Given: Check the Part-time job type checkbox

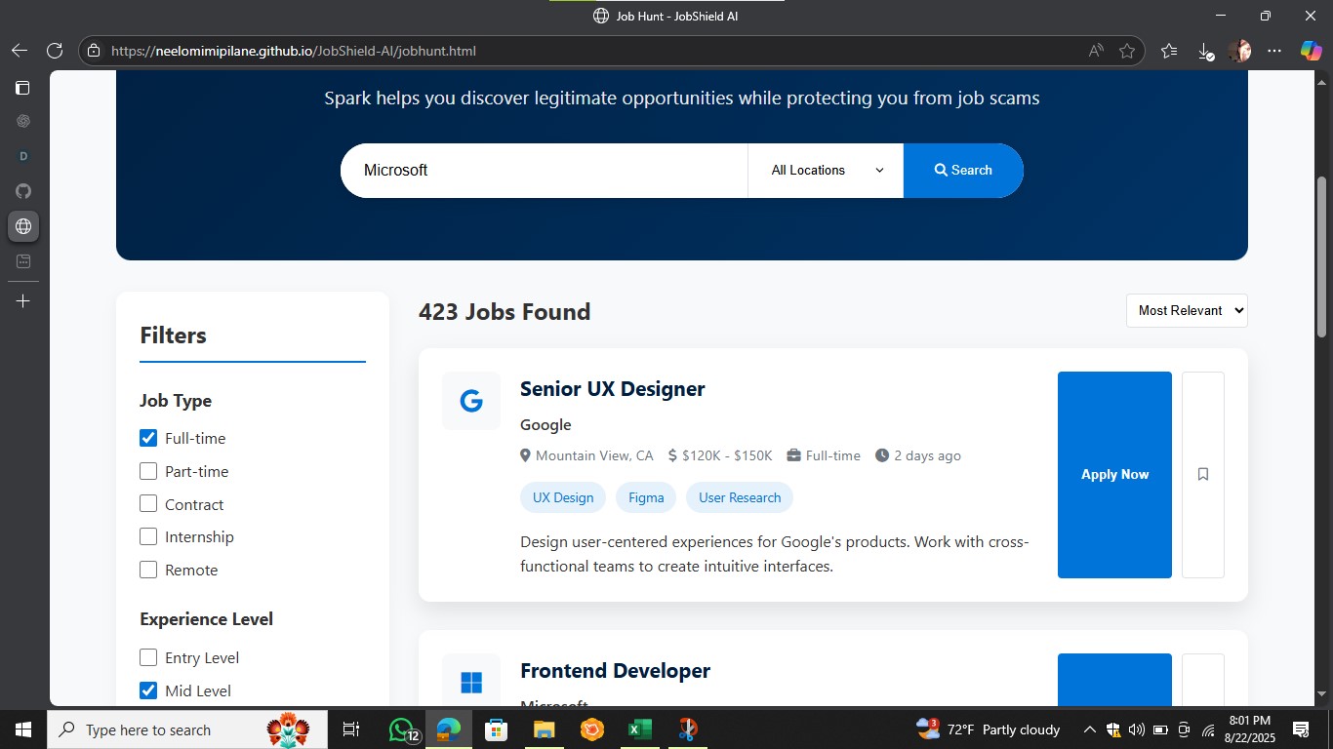Looking at the screenshot, I should tap(148, 471).
